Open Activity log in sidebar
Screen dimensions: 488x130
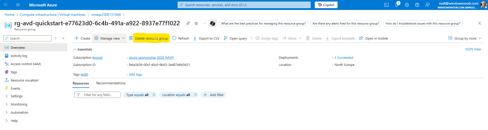19,56
